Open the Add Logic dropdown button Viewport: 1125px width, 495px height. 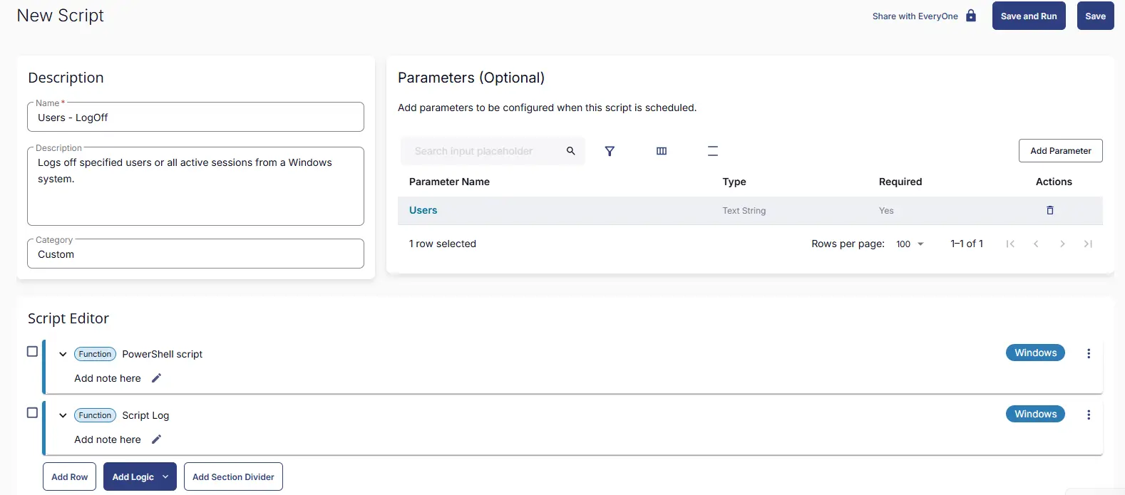click(x=140, y=476)
